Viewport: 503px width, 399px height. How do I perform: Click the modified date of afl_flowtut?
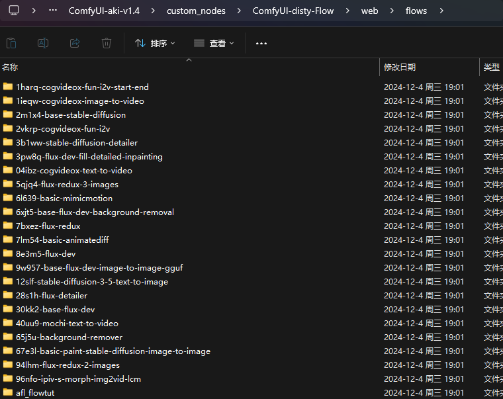(x=424, y=393)
